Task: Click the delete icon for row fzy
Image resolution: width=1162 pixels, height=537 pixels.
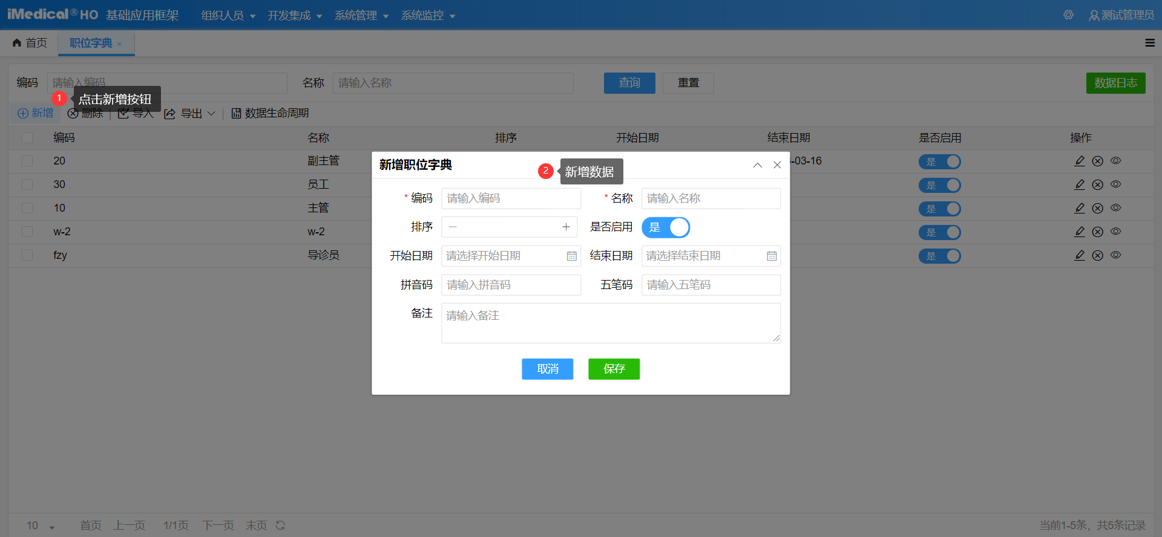Action: [x=1097, y=255]
